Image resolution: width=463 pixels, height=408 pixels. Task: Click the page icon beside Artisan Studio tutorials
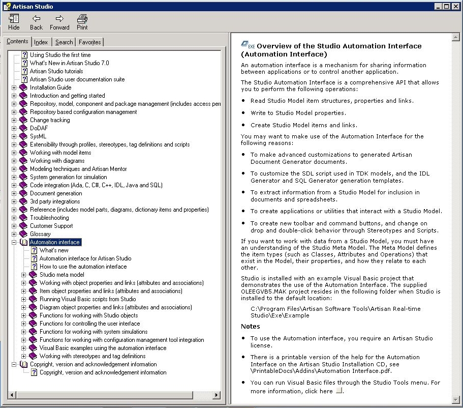[24, 71]
